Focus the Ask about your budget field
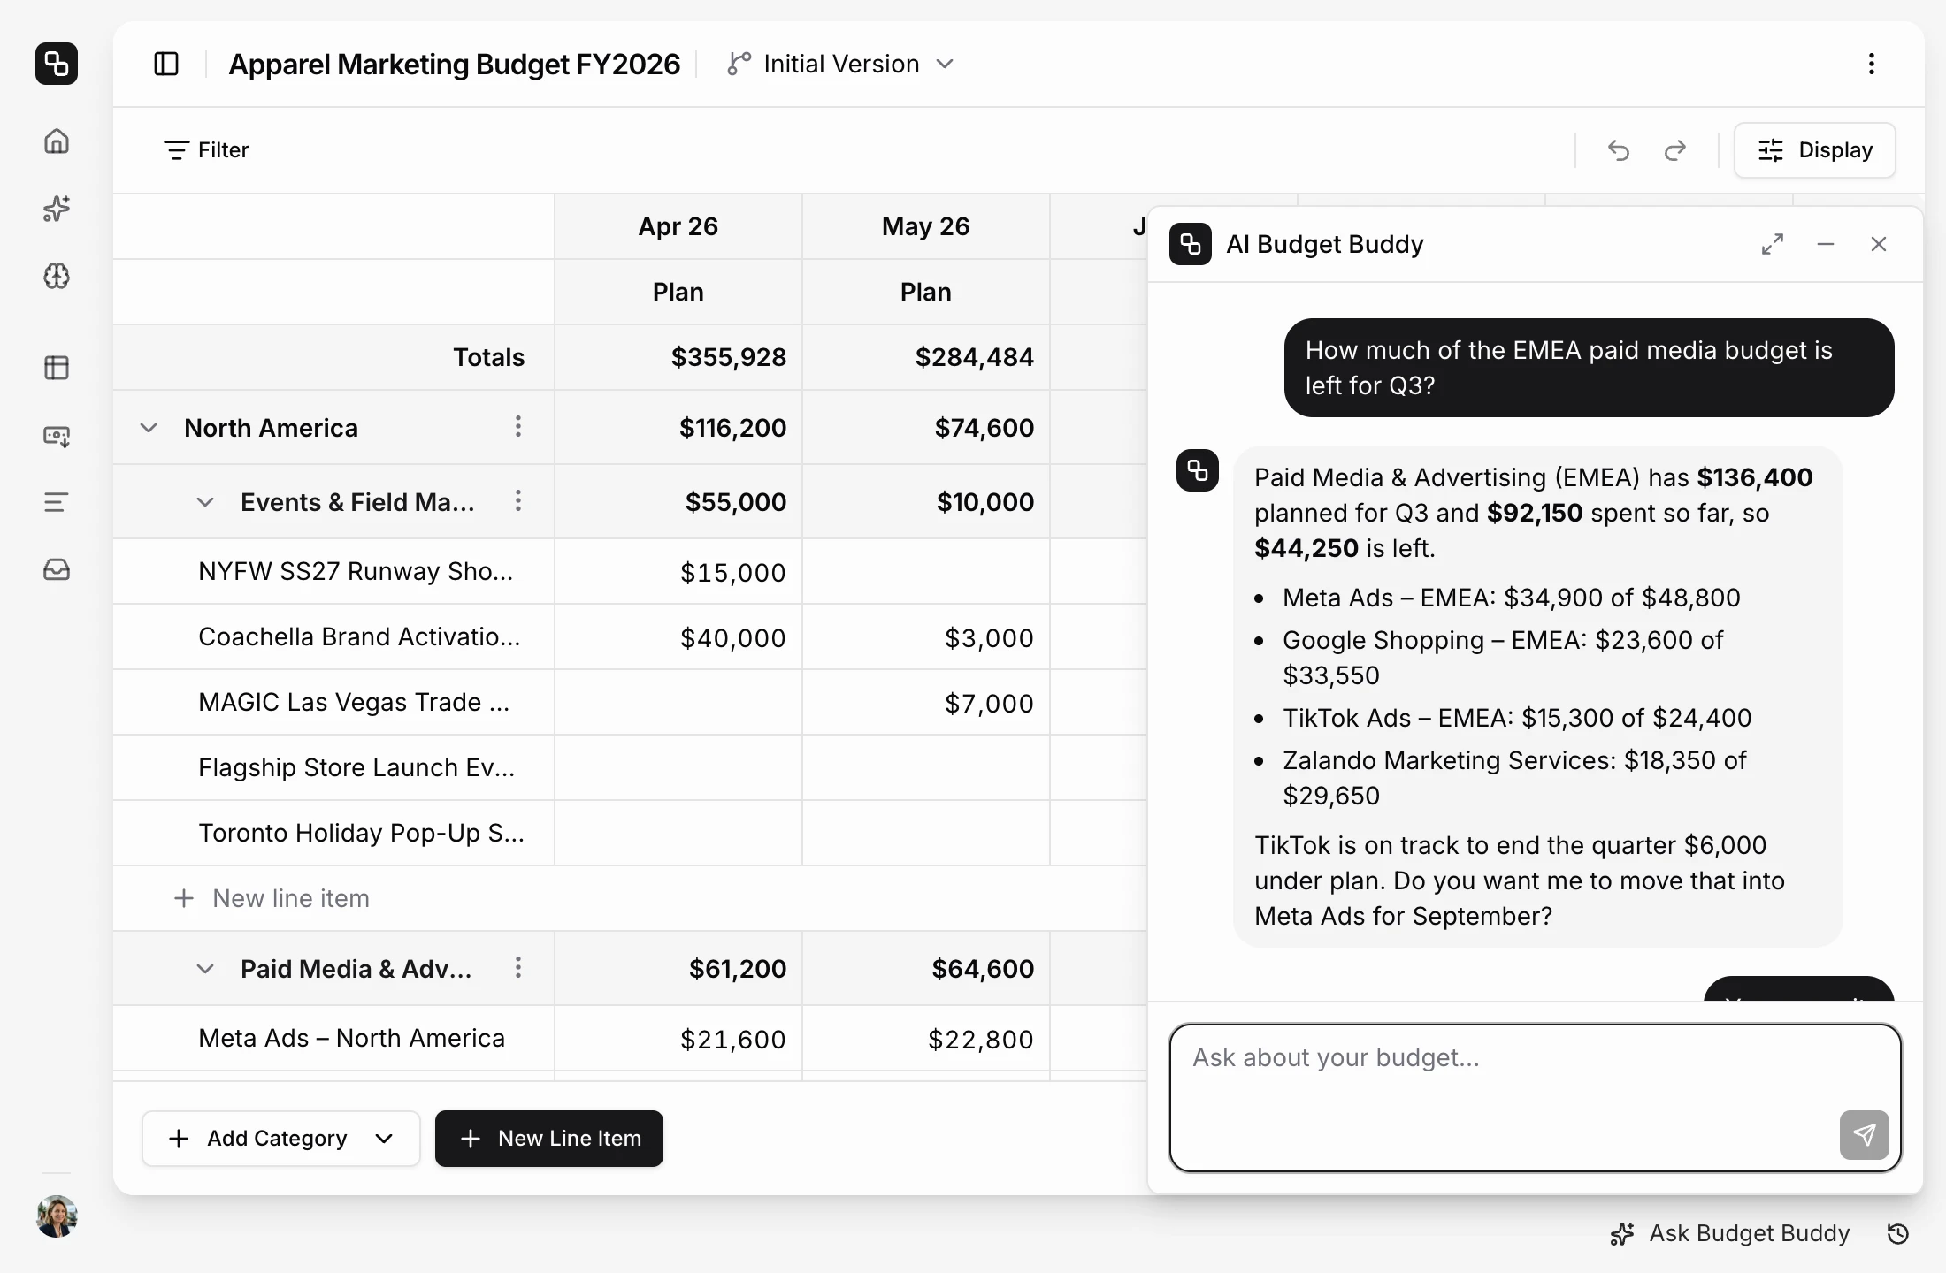The width and height of the screenshot is (1946, 1273). [1536, 1098]
